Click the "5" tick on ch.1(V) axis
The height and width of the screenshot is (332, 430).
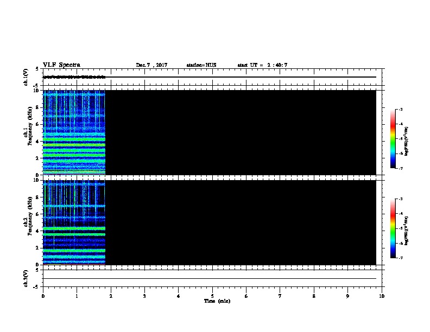tap(37, 69)
